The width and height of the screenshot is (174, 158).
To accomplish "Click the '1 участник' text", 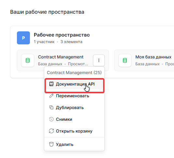I will (x=44, y=42).
